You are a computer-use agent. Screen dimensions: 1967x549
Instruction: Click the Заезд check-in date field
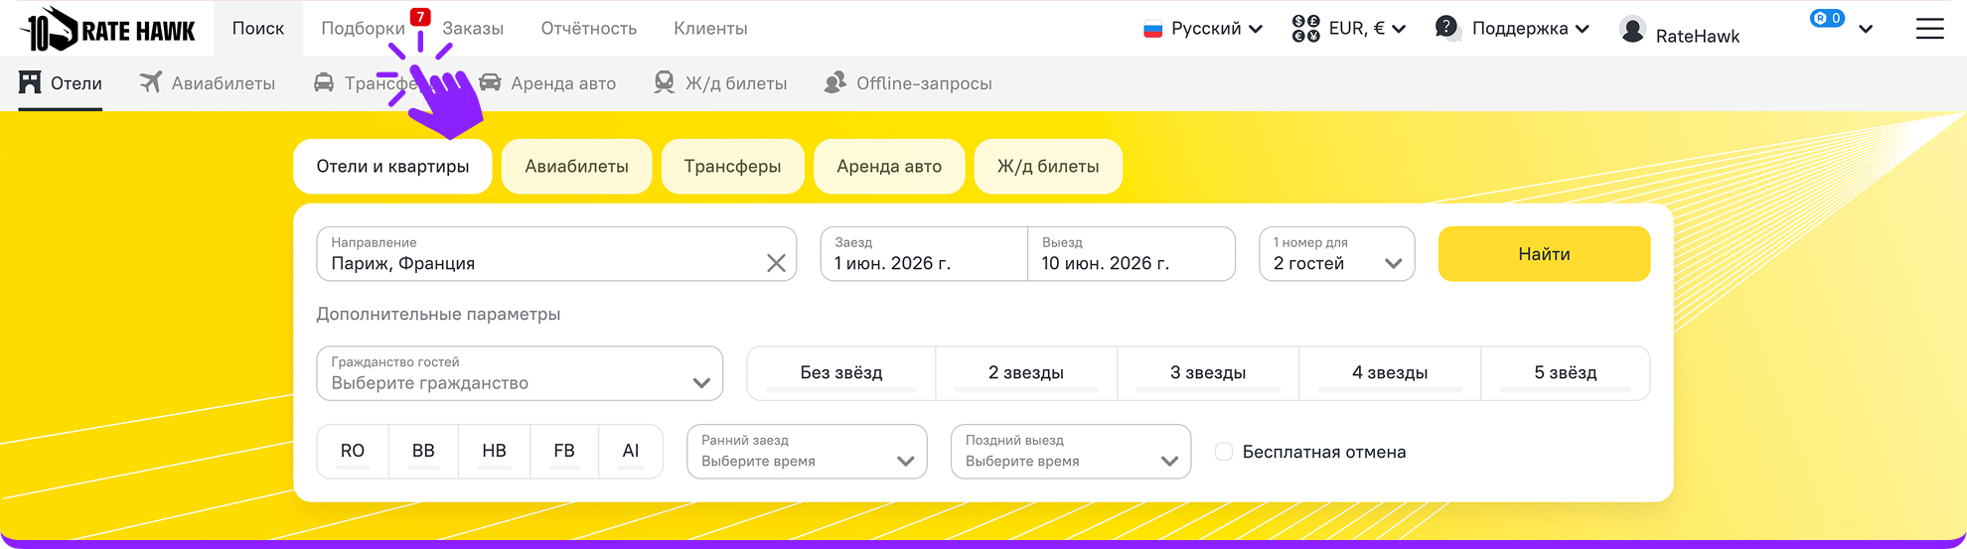924,254
